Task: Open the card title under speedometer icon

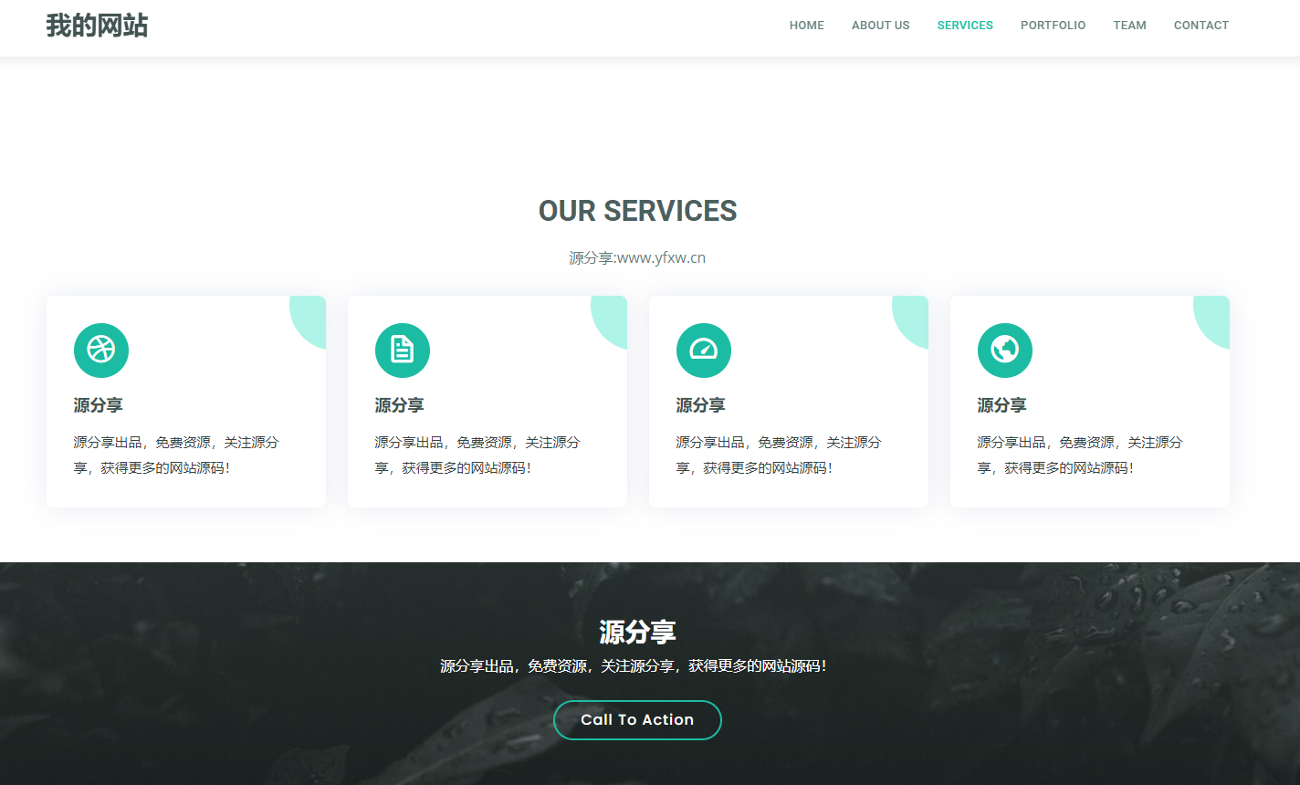Action: pos(701,405)
